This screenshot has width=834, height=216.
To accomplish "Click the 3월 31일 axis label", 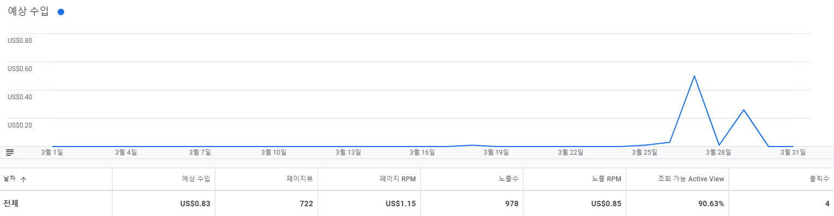I will [x=793, y=153].
